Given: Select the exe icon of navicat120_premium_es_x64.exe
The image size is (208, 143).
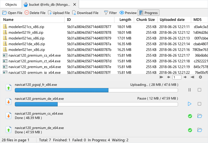Looking at the screenshot, I should coord(5,67).
